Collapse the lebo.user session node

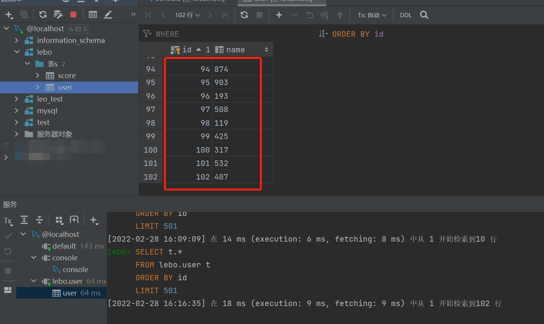[34, 281]
